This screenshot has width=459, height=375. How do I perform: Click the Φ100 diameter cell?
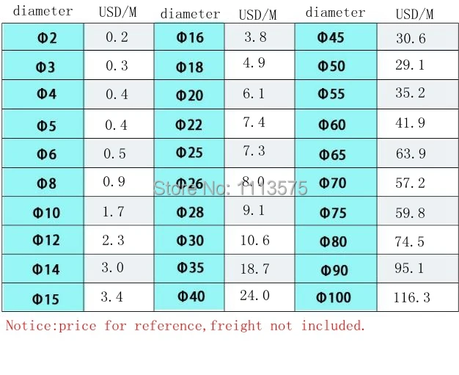click(336, 297)
